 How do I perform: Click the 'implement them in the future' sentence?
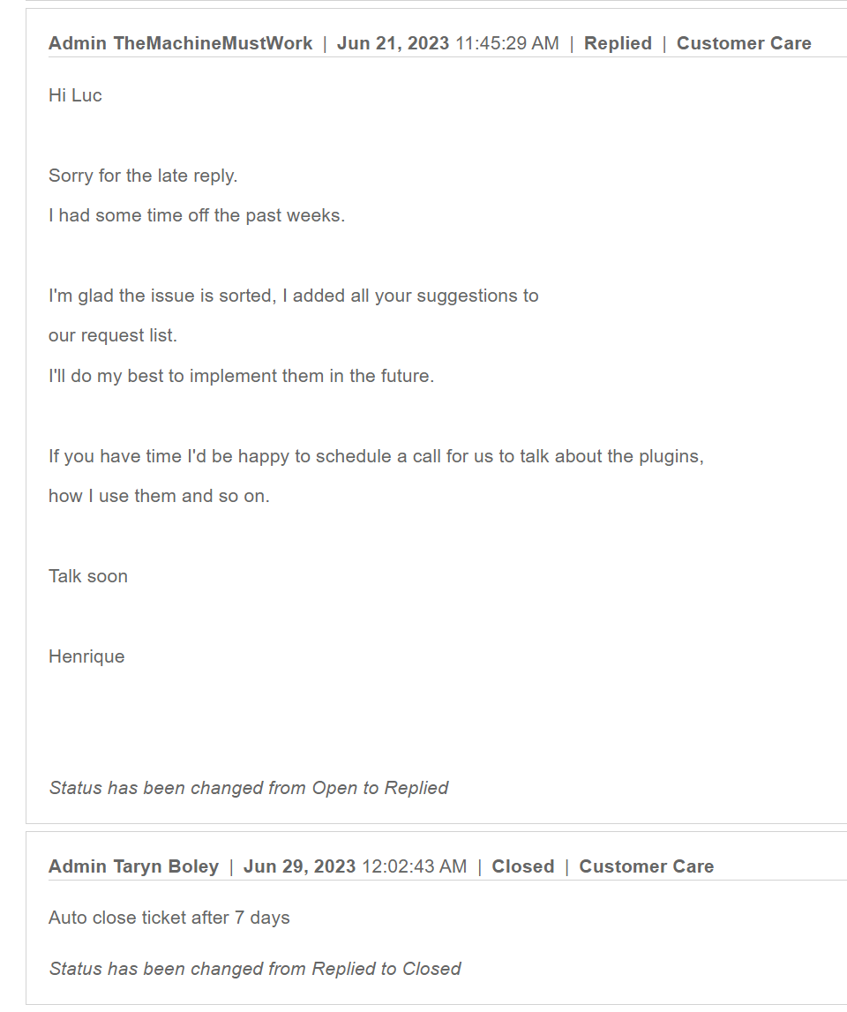[241, 376]
